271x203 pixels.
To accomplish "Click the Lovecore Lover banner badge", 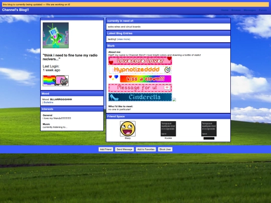I will tap(140, 61).
